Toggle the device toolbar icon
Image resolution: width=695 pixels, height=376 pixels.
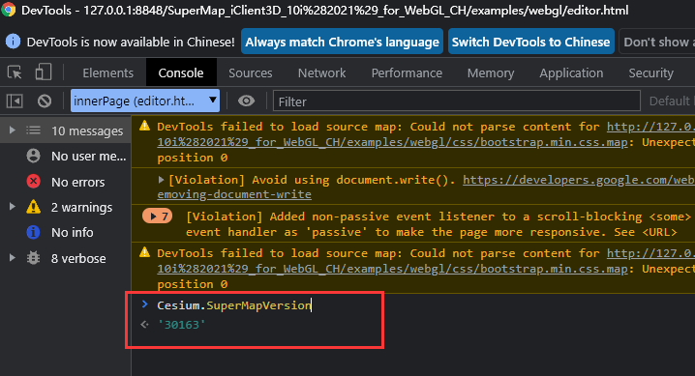(x=43, y=72)
